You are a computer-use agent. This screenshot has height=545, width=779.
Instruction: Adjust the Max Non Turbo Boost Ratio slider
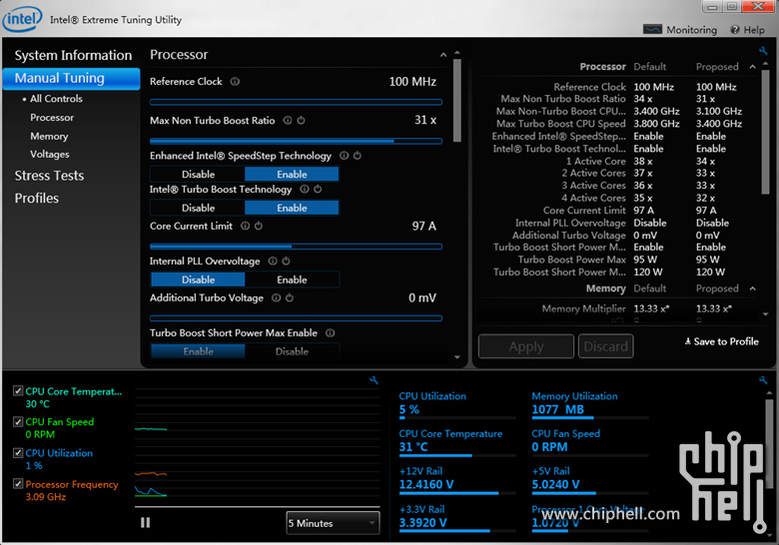click(x=296, y=141)
